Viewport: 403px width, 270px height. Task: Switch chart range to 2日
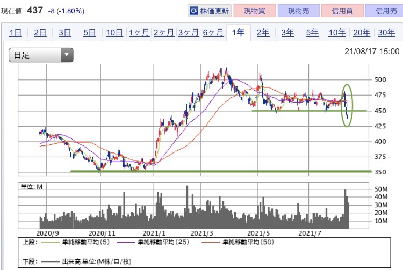coord(40,33)
